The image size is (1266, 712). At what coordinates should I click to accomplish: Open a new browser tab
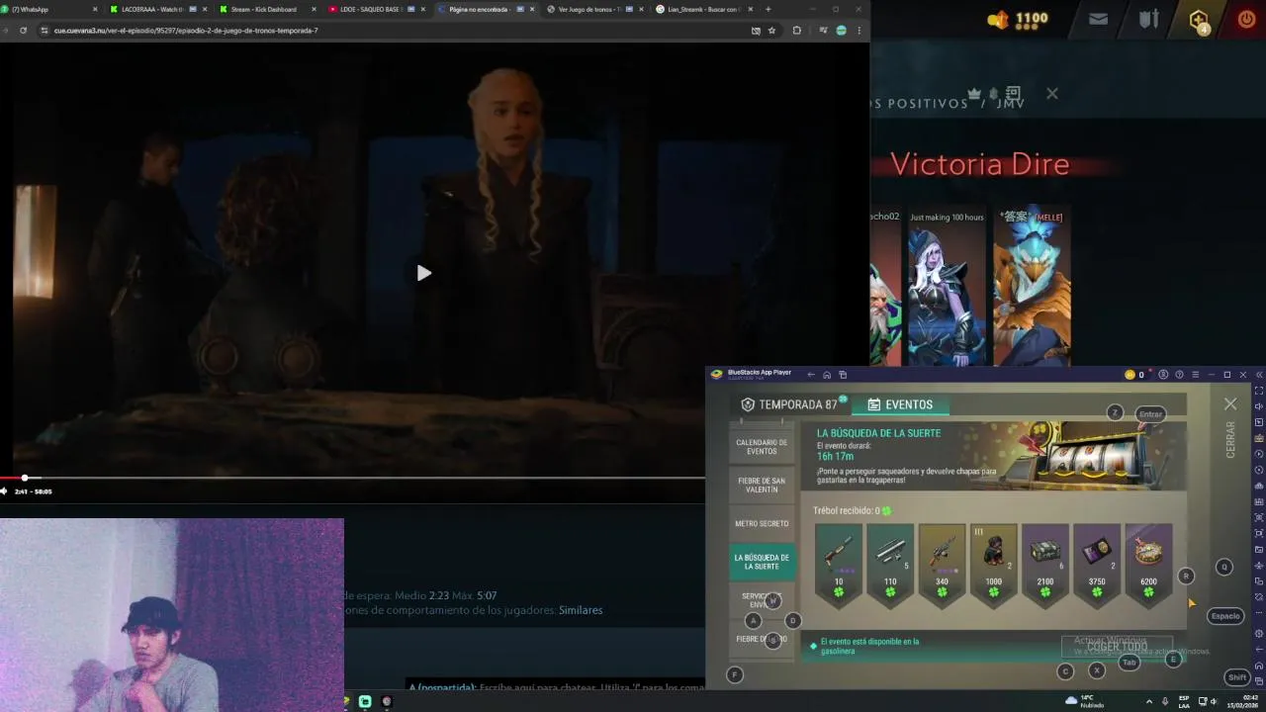769,9
